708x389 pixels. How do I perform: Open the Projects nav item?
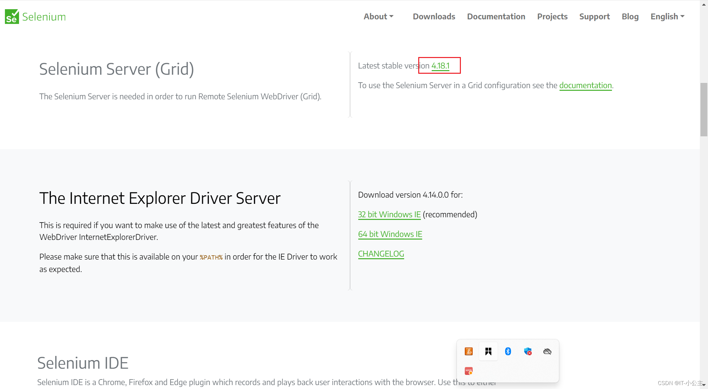click(552, 16)
